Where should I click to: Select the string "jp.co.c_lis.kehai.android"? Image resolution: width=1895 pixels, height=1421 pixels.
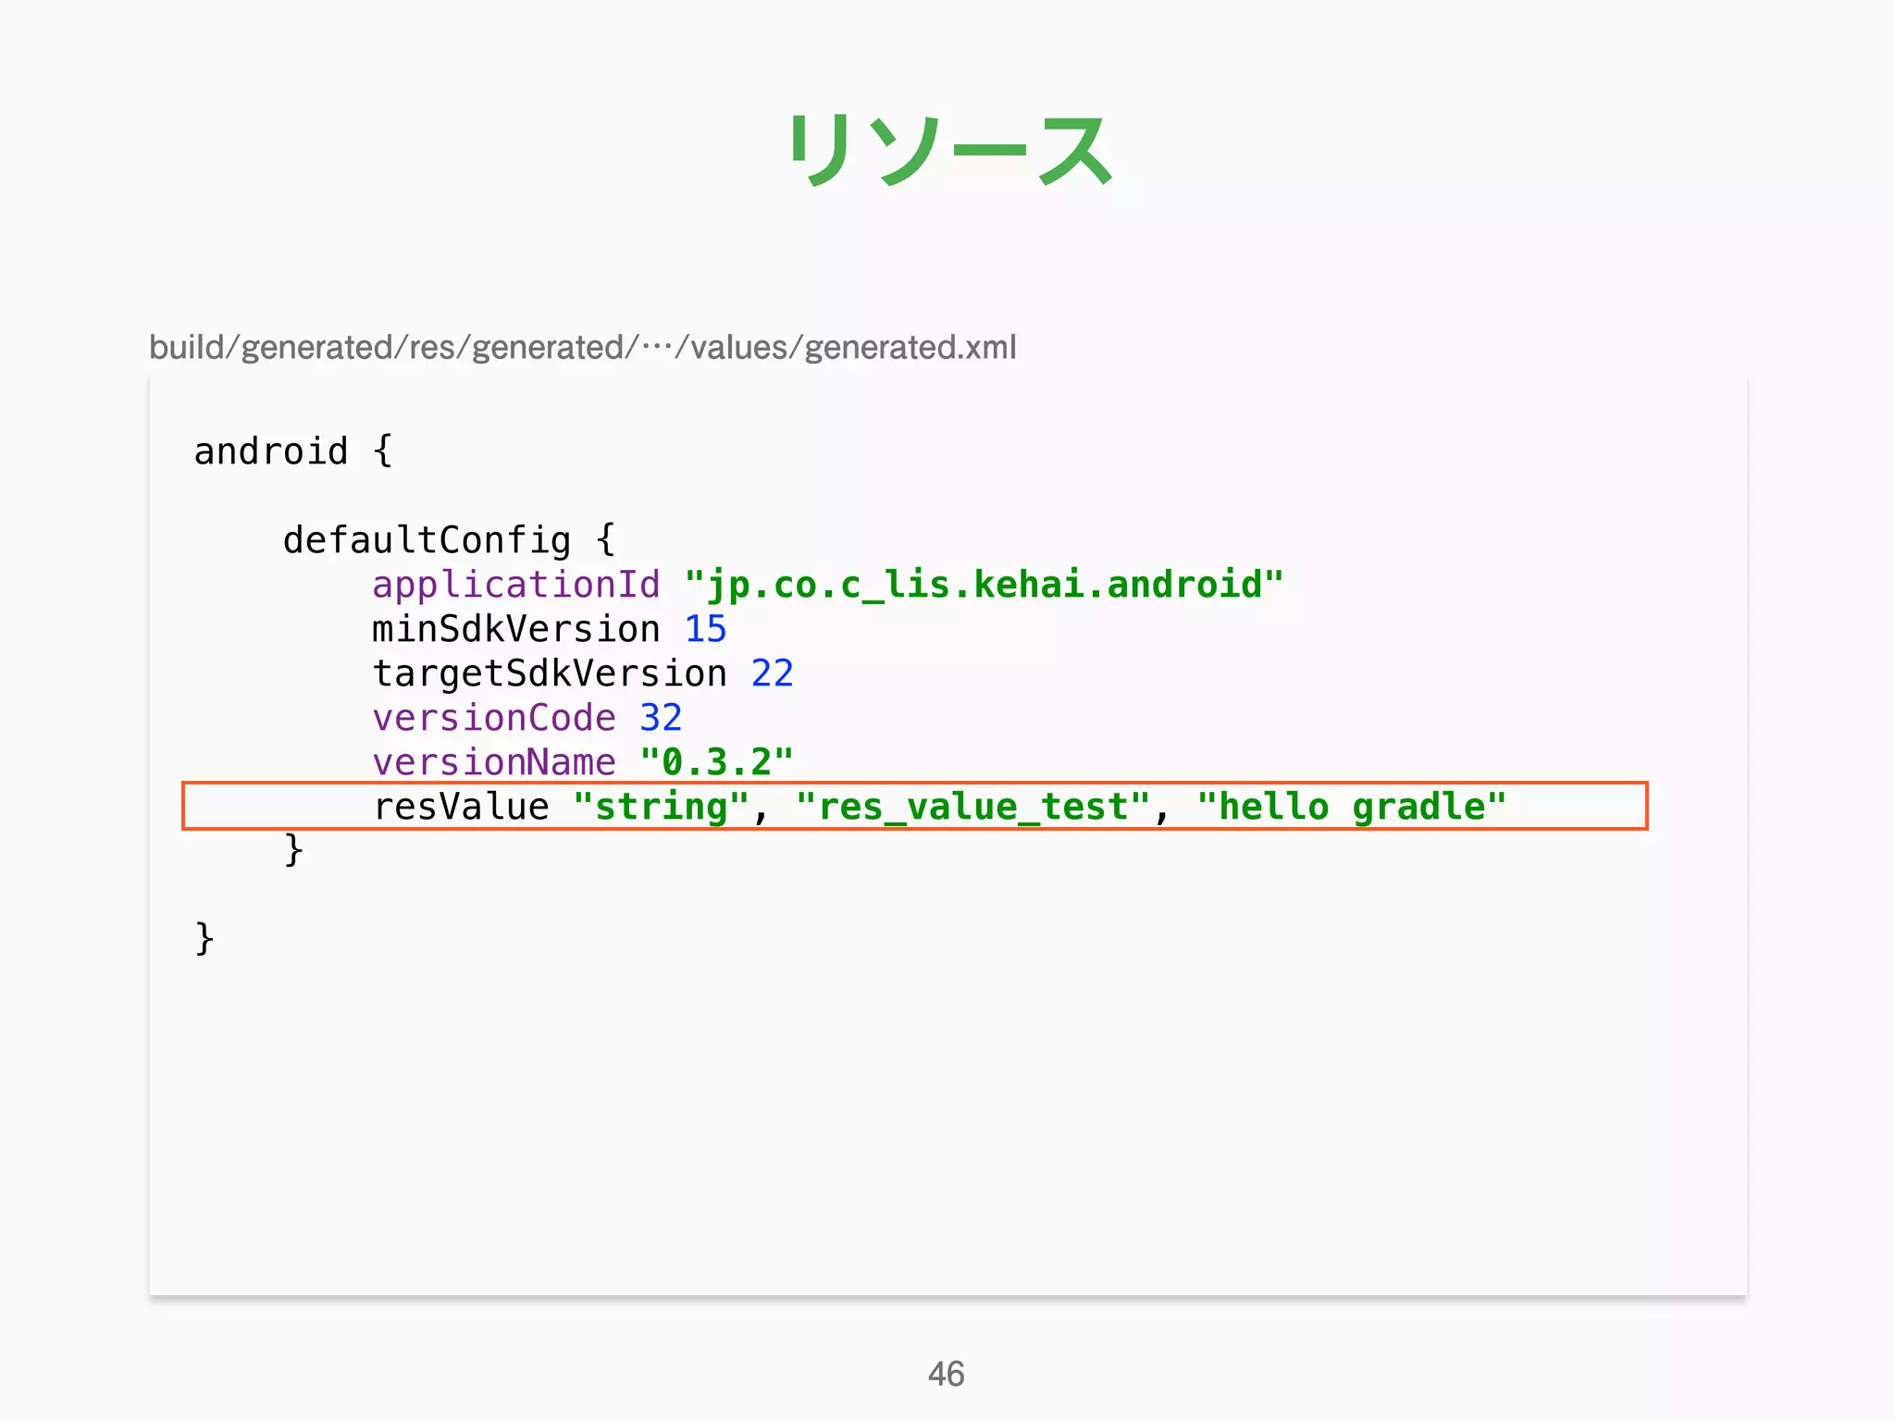pos(984,585)
